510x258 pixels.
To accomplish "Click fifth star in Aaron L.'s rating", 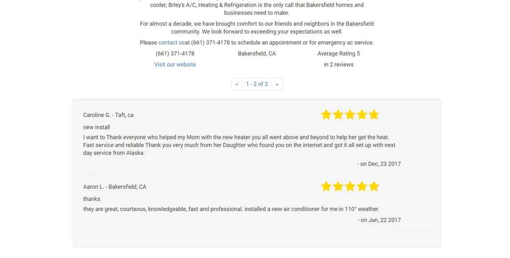I will click(374, 187).
